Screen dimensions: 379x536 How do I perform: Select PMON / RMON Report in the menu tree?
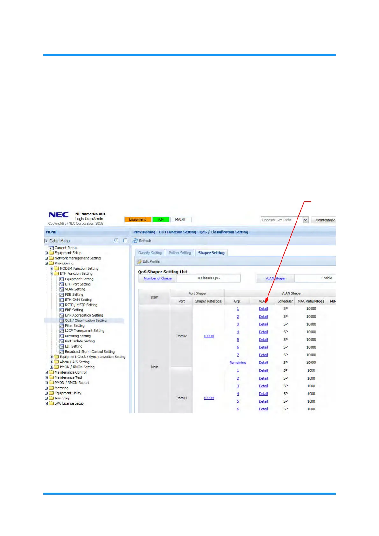tap(72, 383)
